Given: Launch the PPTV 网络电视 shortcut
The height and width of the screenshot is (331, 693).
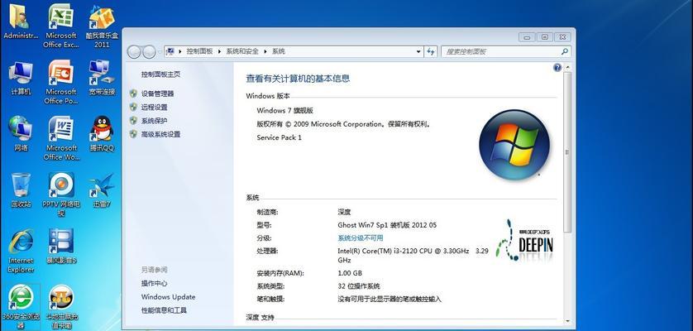Looking at the screenshot, I should pos(61,194).
